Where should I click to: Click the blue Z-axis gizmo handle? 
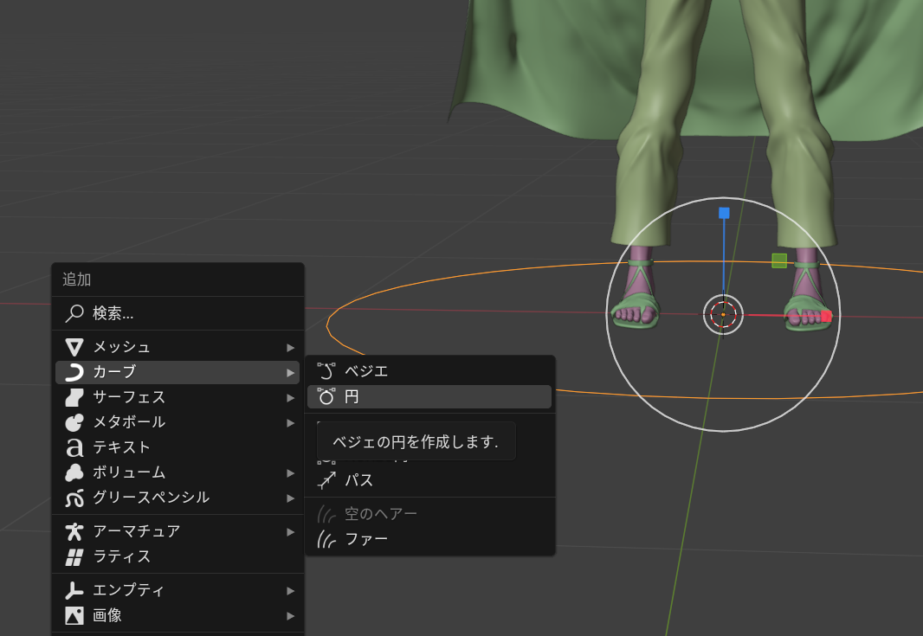click(724, 213)
